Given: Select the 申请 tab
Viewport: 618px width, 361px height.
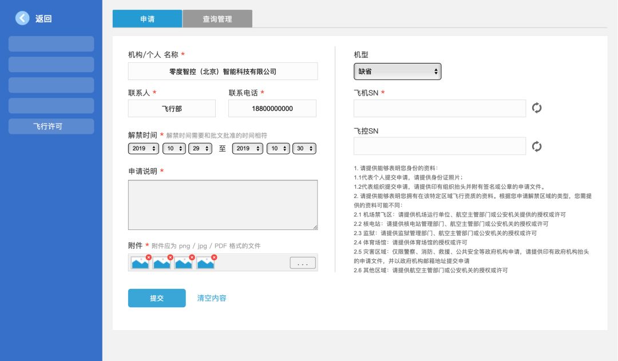Looking at the screenshot, I should pos(147,19).
